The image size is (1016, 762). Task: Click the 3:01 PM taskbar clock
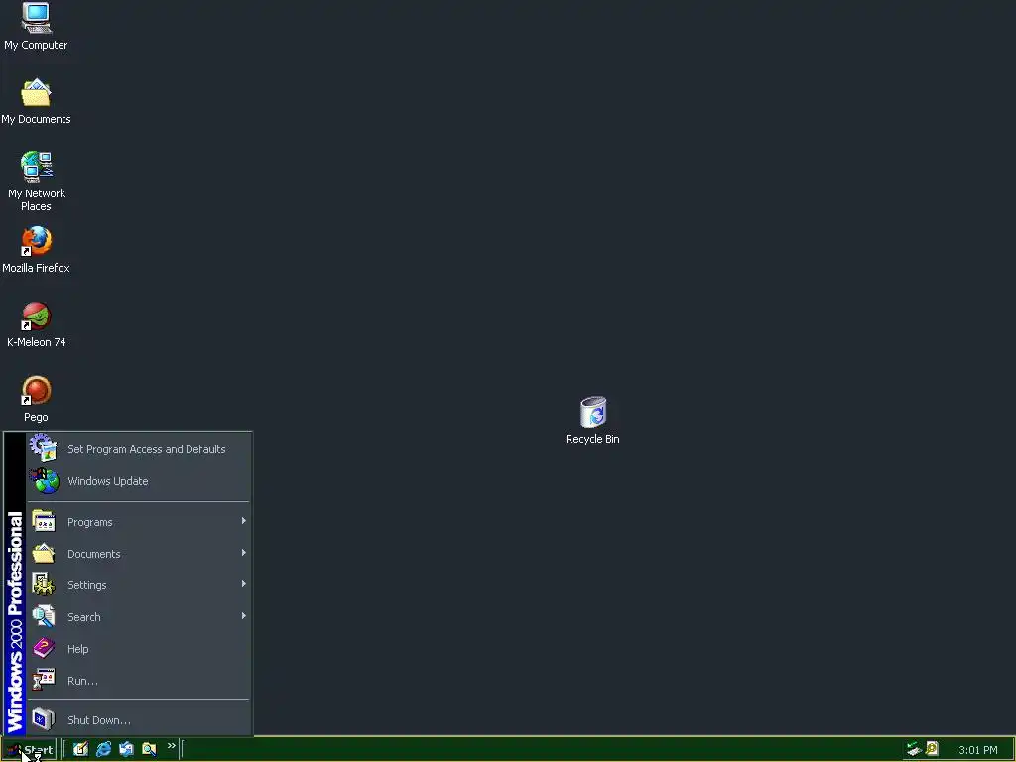tap(977, 750)
